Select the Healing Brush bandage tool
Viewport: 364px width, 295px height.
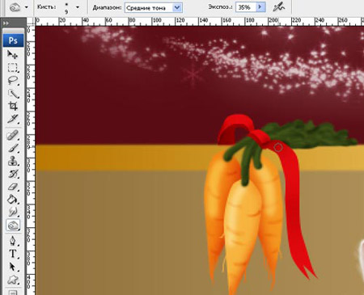coord(13,135)
